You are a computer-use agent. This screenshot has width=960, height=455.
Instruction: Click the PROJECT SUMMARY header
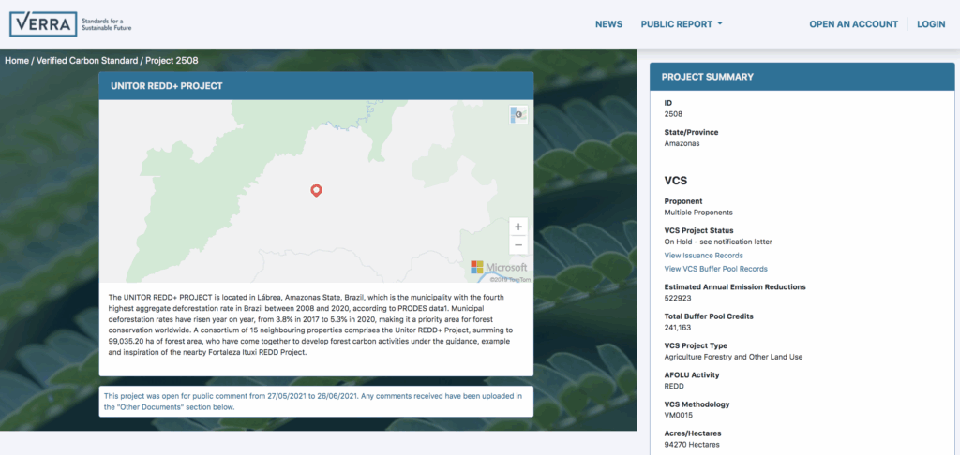click(x=802, y=77)
